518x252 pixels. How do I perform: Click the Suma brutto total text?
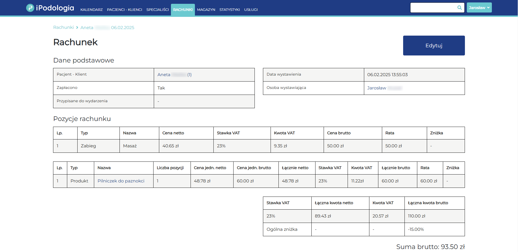point(430,247)
